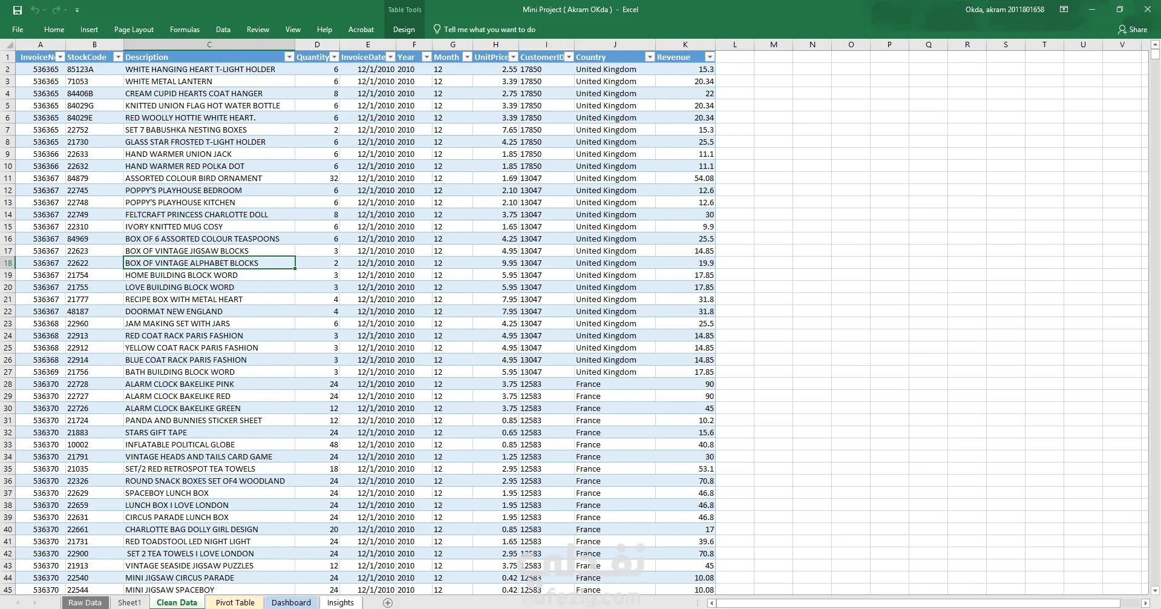
Task: Select cell INFLATABLE POLITICAL GLOBE
Action: pyautogui.click(x=209, y=444)
